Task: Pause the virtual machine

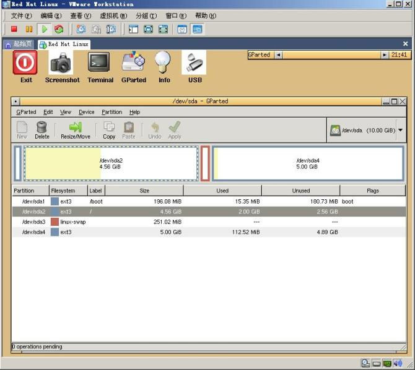Action: click(29, 29)
